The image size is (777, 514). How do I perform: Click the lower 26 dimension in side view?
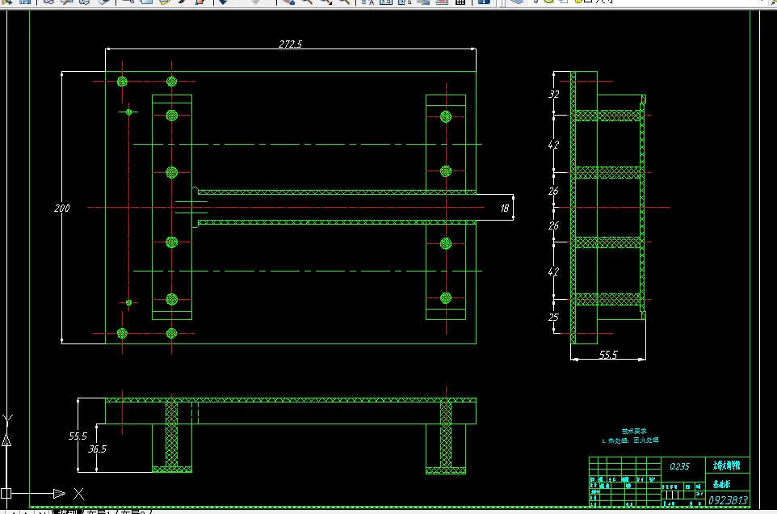point(553,226)
